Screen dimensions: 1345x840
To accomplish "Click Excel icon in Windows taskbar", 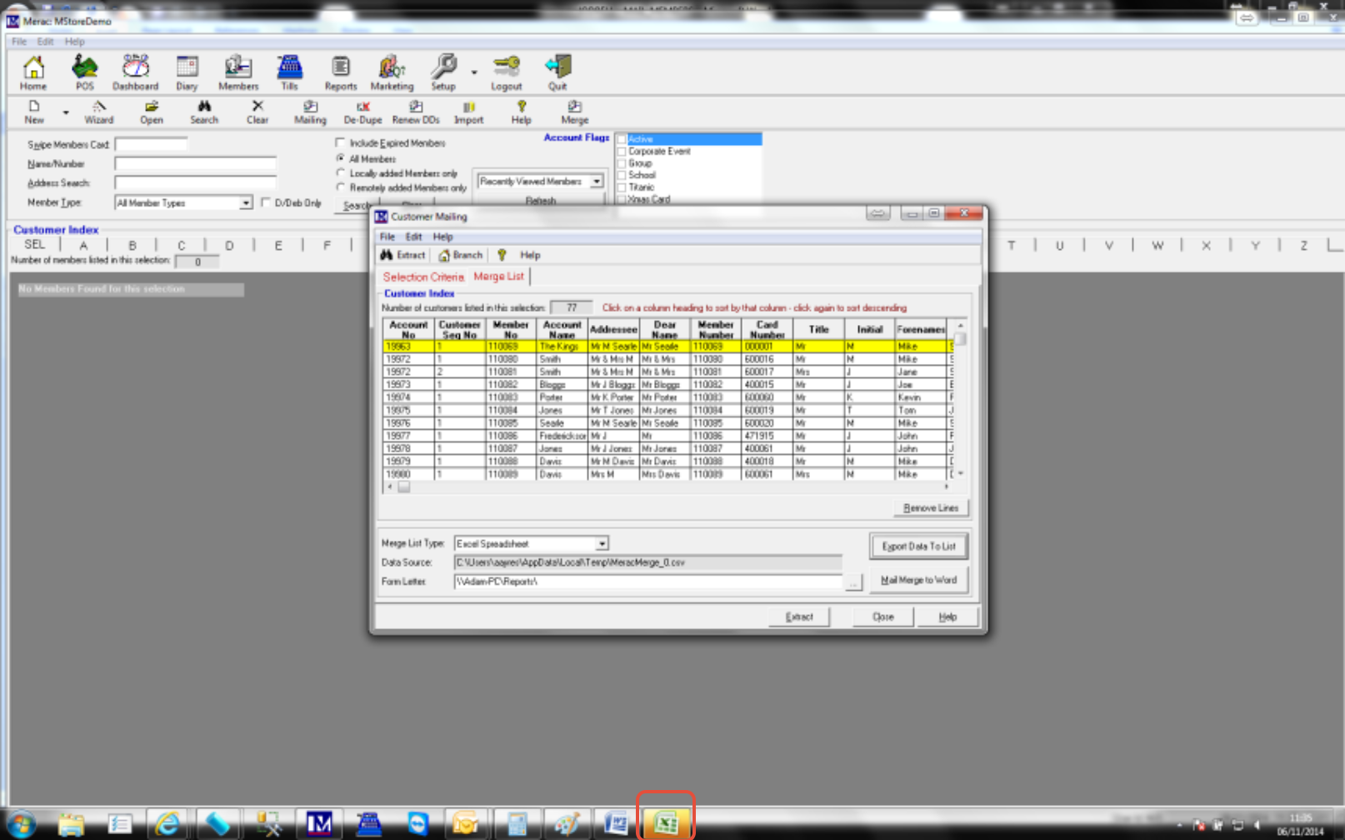I will tap(665, 823).
